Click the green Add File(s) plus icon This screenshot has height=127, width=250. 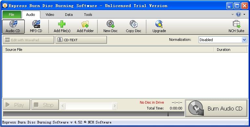pyautogui.click(x=62, y=24)
